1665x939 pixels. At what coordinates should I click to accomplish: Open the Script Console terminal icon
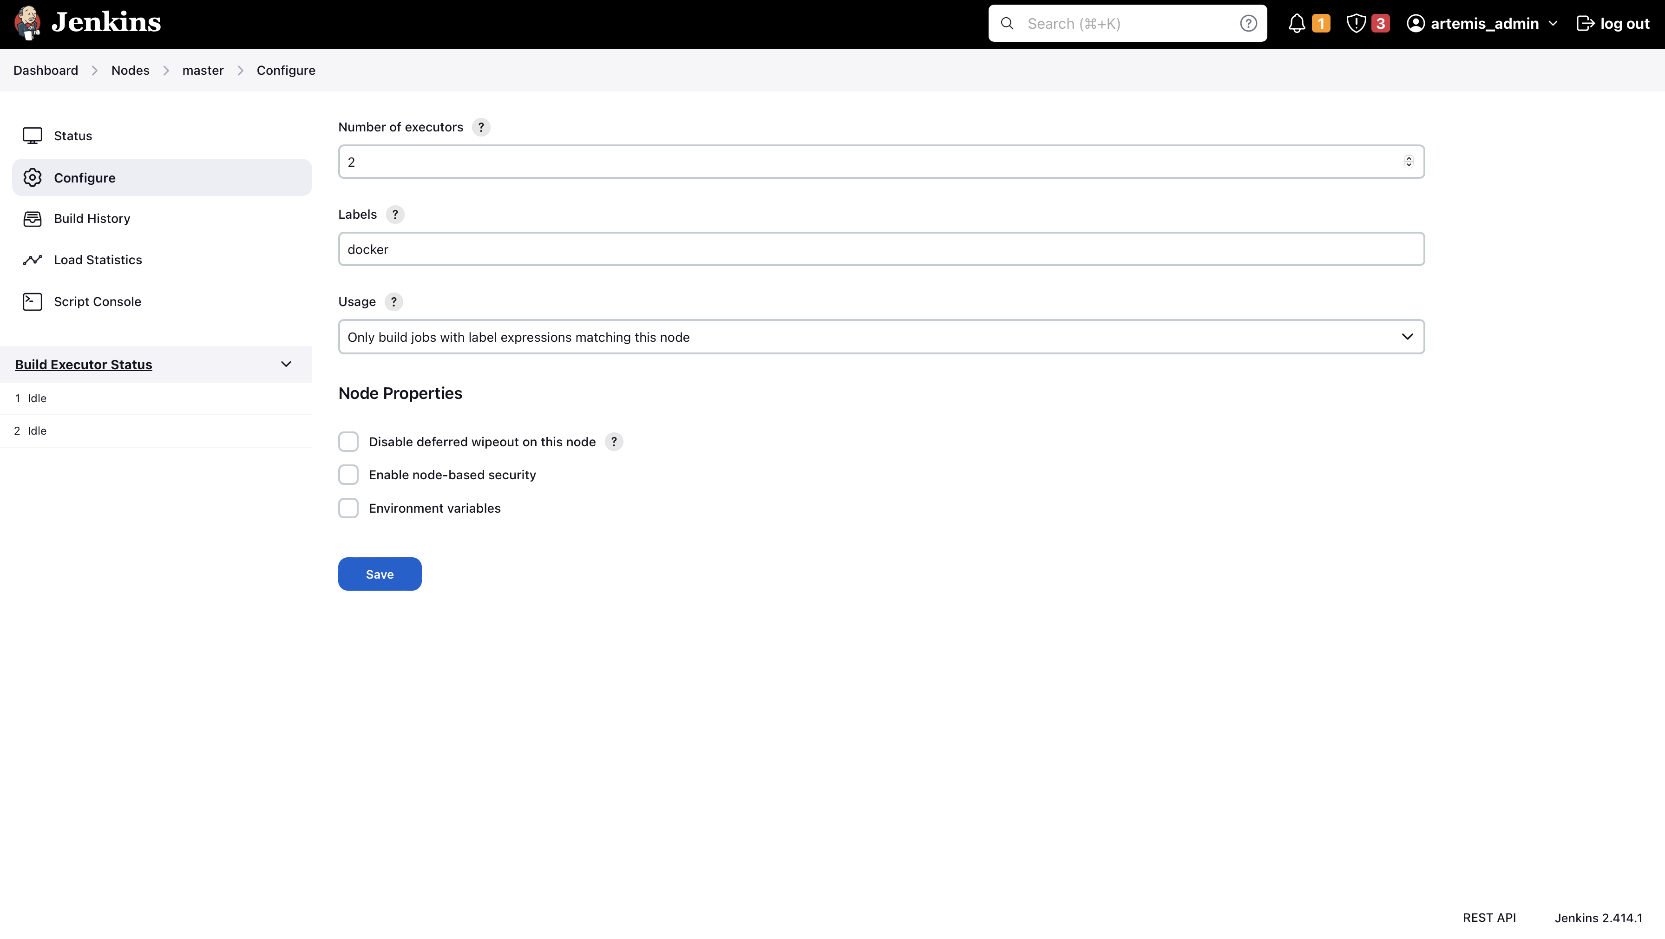tap(33, 301)
